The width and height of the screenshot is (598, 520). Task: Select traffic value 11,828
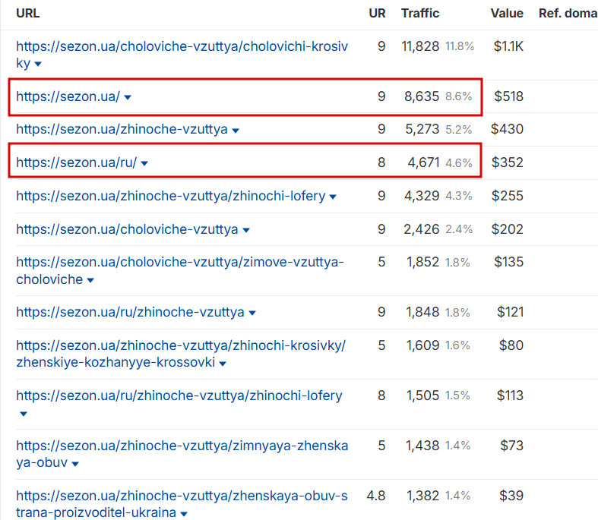click(x=420, y=46)
